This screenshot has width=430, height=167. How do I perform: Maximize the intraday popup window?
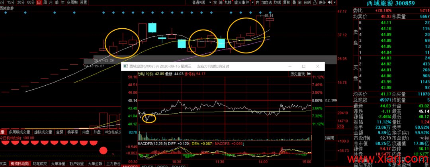point(303,67)
